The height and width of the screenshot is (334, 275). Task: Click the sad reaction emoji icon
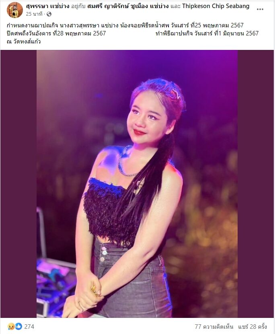point(11,326)
